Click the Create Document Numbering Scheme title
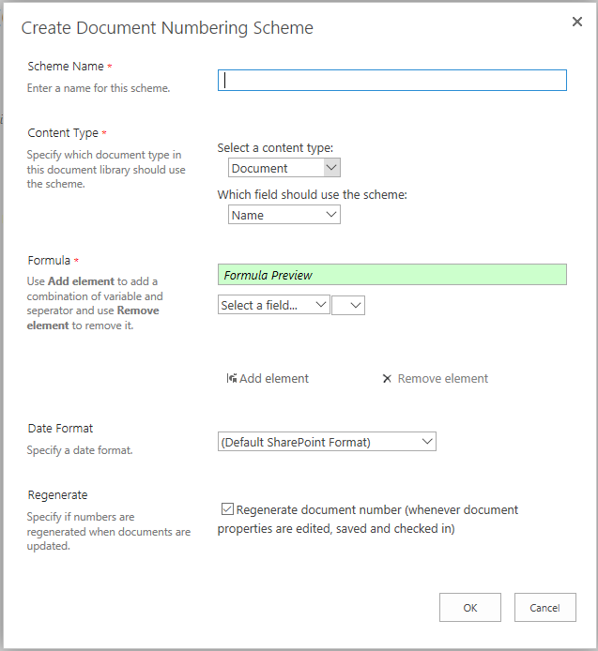The image size is (598, 651). [x=167, y=28]
